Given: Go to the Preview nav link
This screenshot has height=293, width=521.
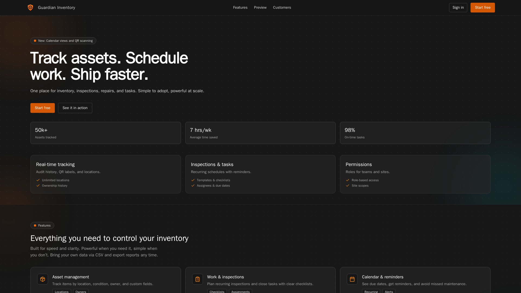Looking at the screenshot, I should pyautogui.click(x=260, y=8).
